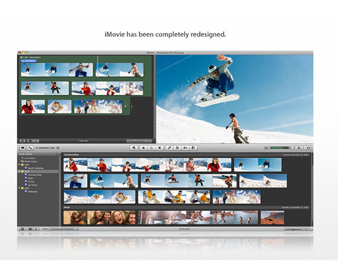The width and height of the screenshot is (338, 274).
Task: Collapse the 2007 folder triangle
Action: click(19, 164)
